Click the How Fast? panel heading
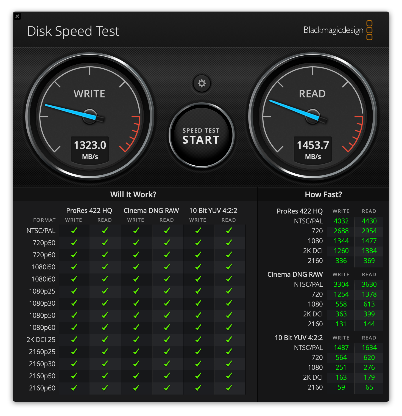This screenshot has width=402, height=416. pyautogui.click(x=323, y=195)
